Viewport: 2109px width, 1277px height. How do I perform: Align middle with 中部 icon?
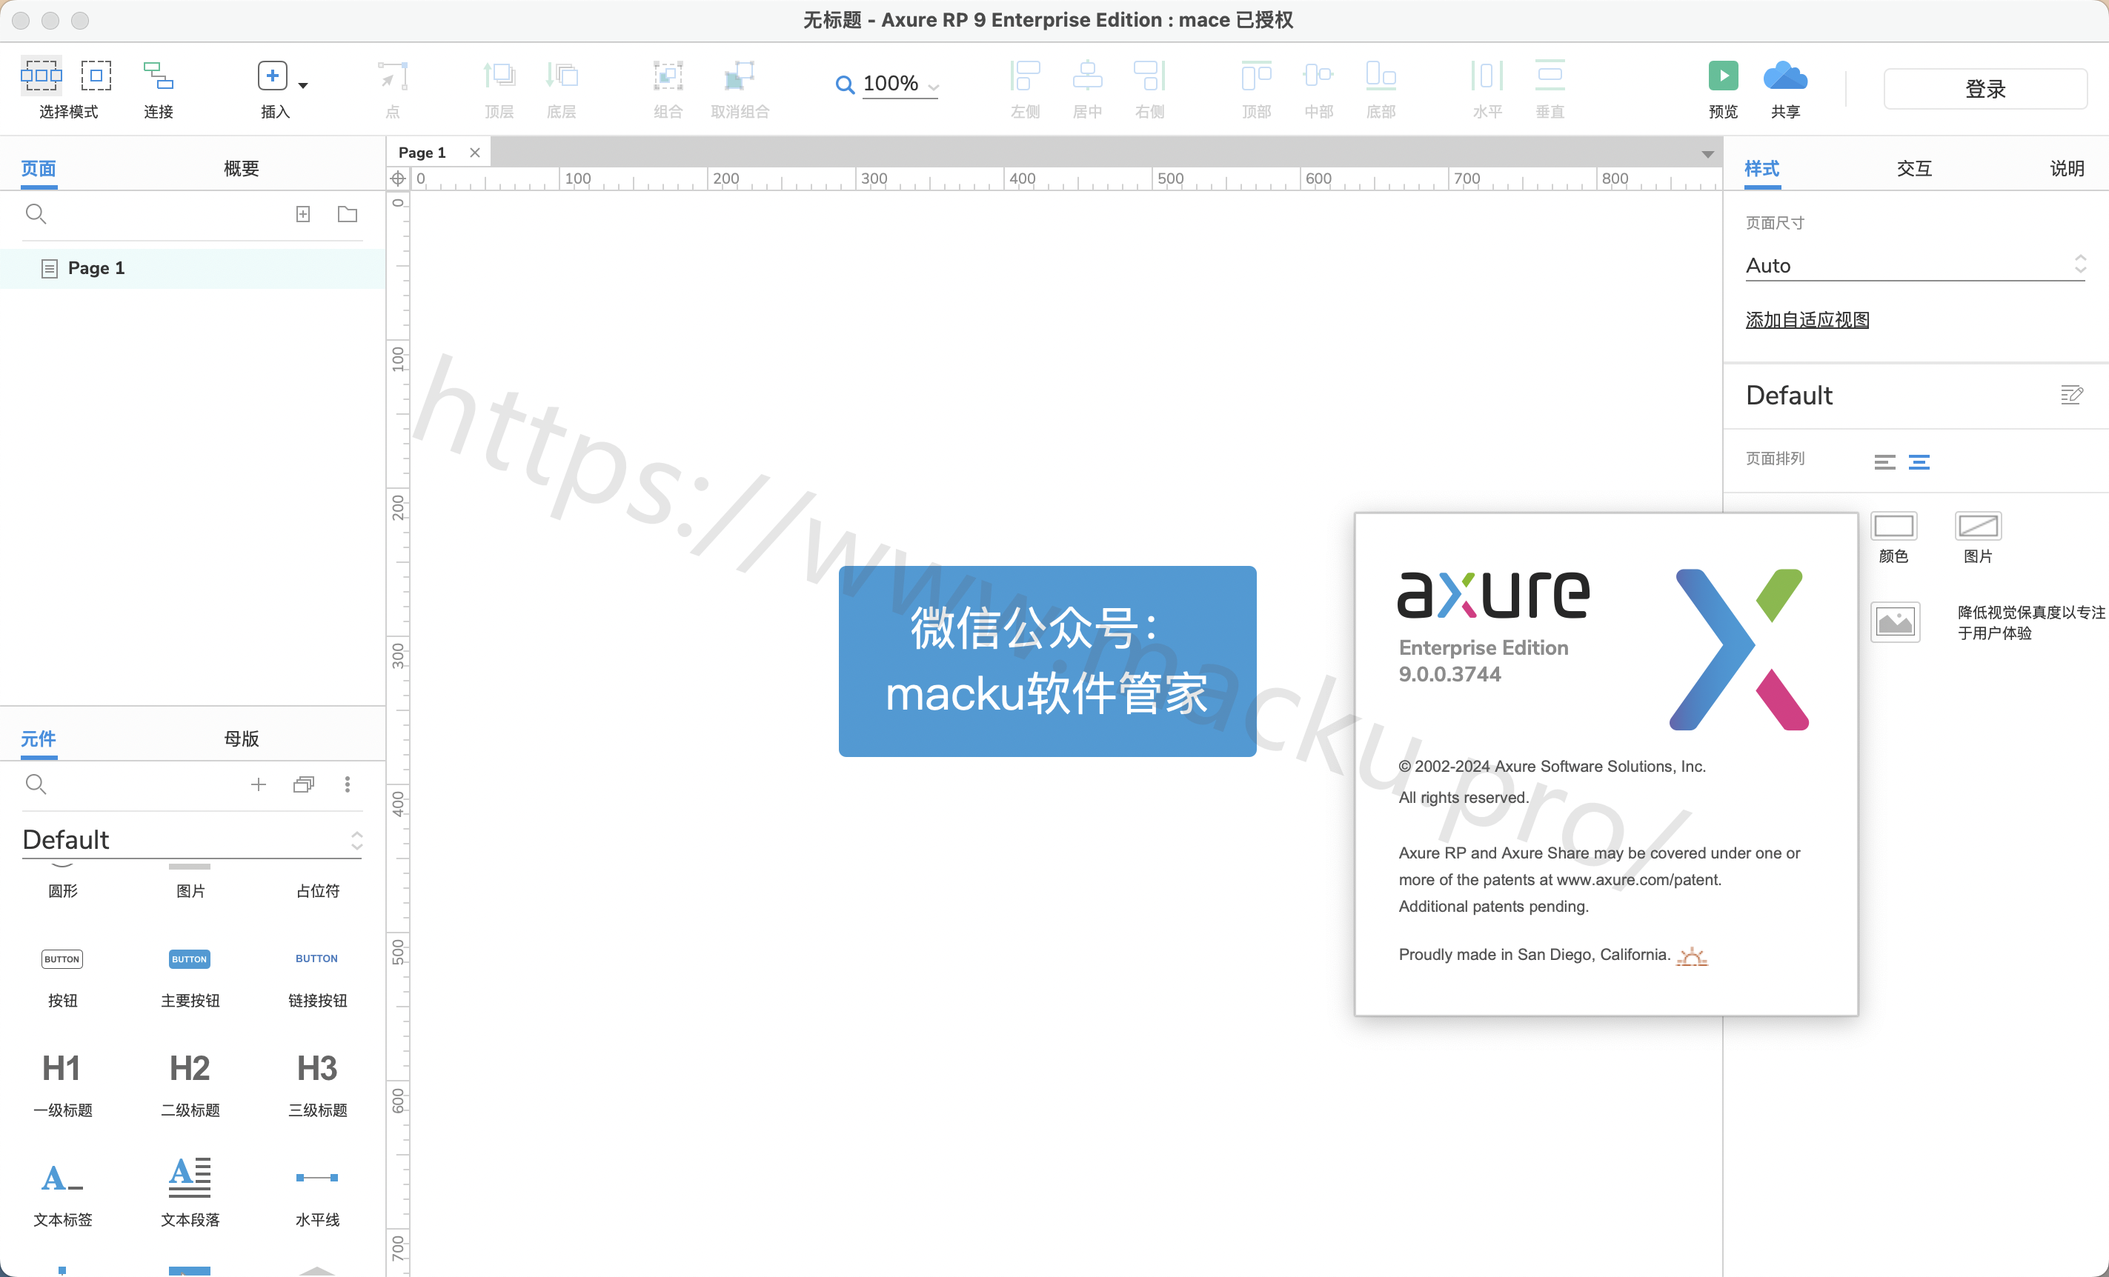pos(1318,76)
